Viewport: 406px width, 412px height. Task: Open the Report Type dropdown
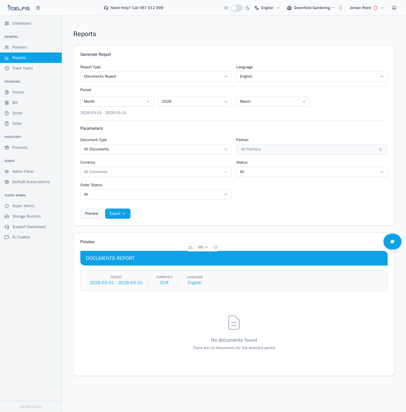[156, 76]
